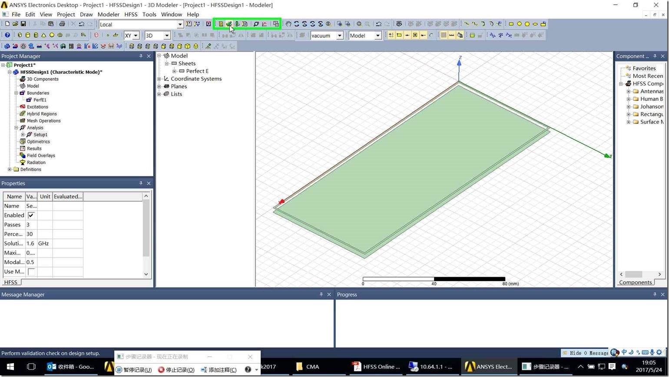Click the blue Help question mark icon
The height and width of the screenshot is (377, 669).
(7, 35)
